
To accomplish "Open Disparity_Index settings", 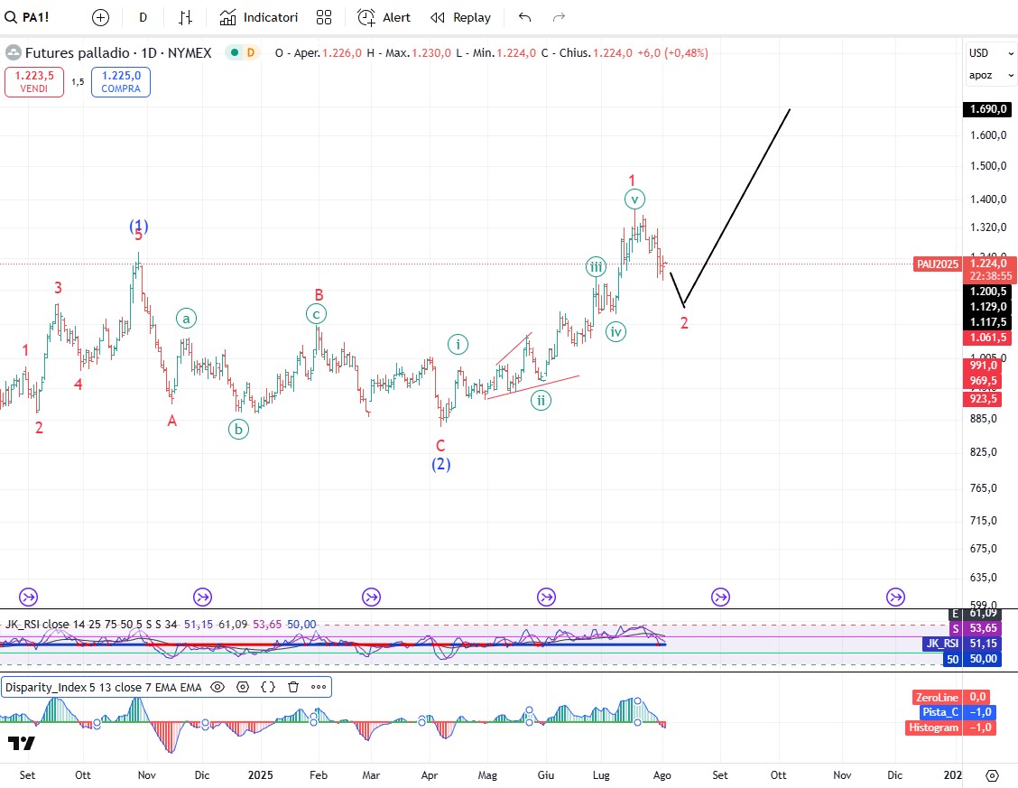I will (243, 687).
